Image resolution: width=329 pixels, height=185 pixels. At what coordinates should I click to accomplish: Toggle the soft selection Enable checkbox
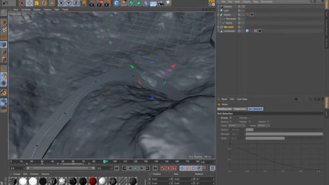(231, 118)
